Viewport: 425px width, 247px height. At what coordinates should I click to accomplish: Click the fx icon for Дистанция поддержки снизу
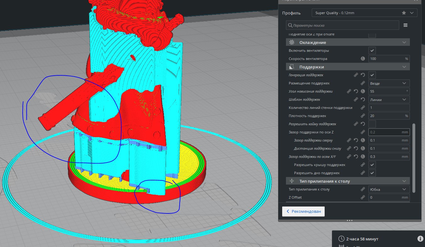pyautogui.click(x=363, y=148)
